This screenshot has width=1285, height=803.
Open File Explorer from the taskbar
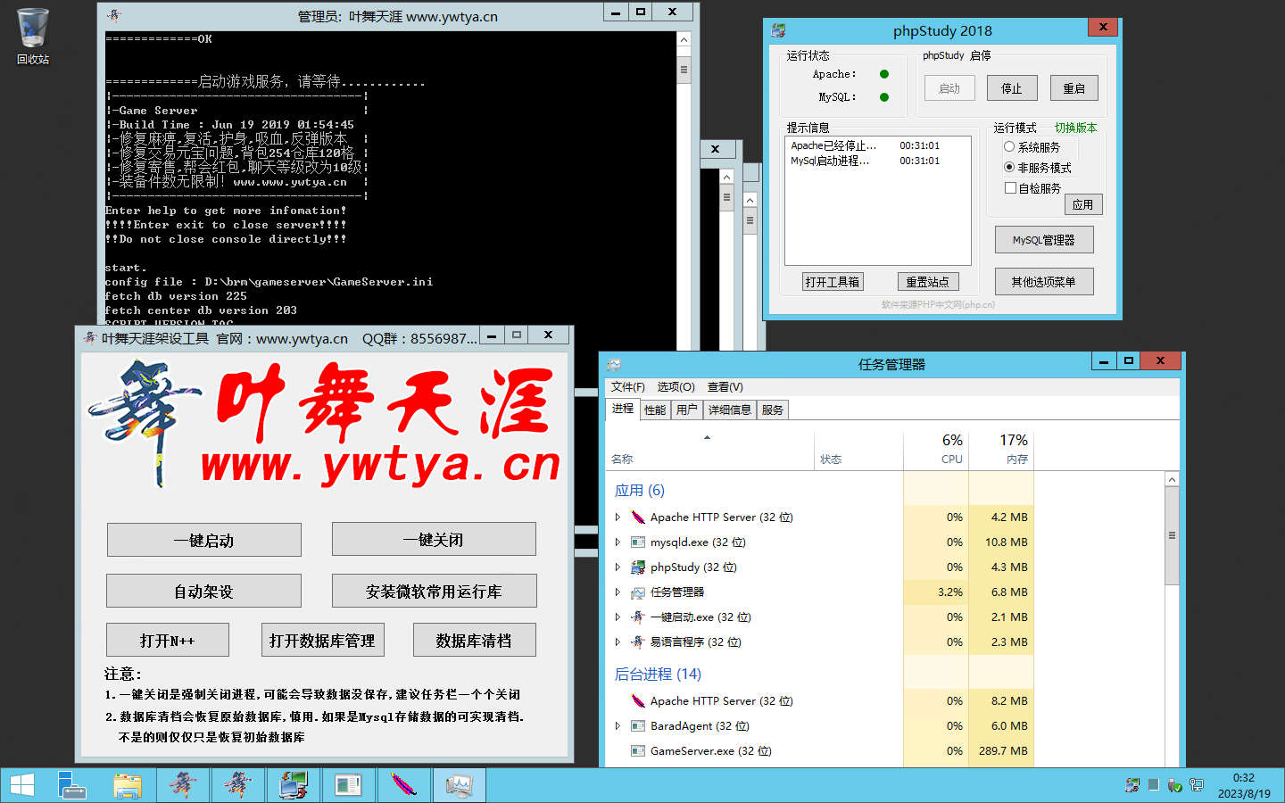click(128, 785)
